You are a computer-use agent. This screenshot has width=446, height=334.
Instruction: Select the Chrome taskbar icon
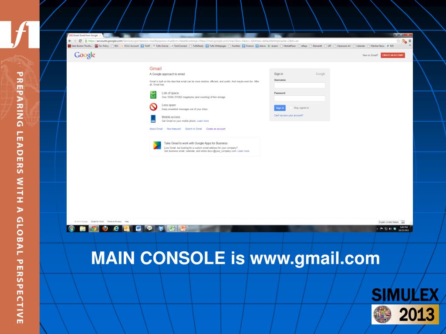94,229
